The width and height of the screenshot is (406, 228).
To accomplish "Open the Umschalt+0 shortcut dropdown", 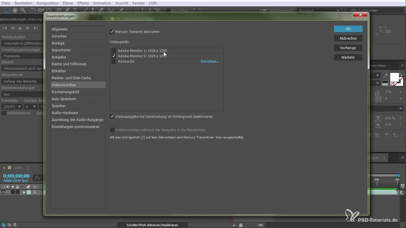I will [x=22, y=43].
